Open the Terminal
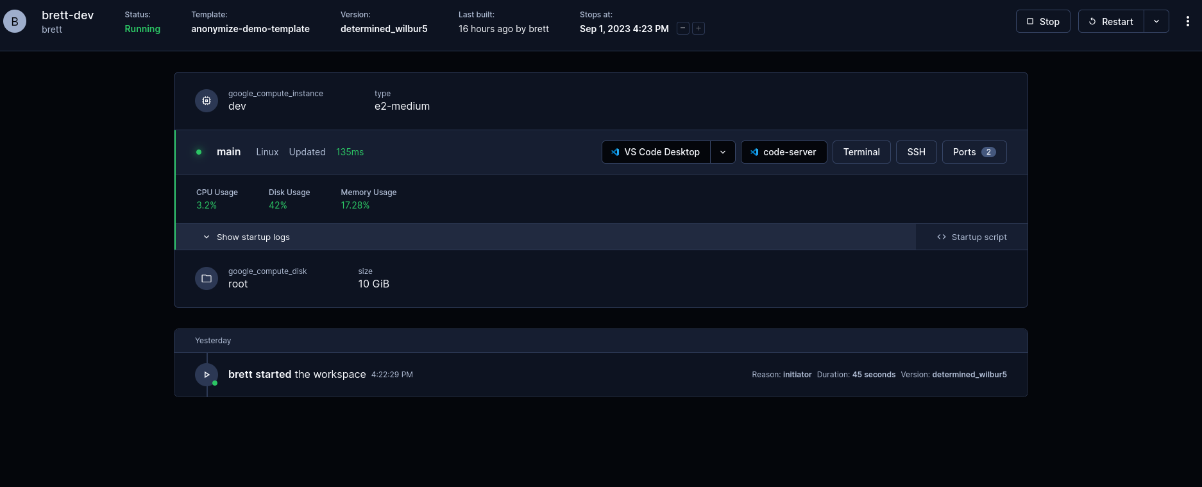This screenshot has height=487, width=1202. [x=861, y=152]
